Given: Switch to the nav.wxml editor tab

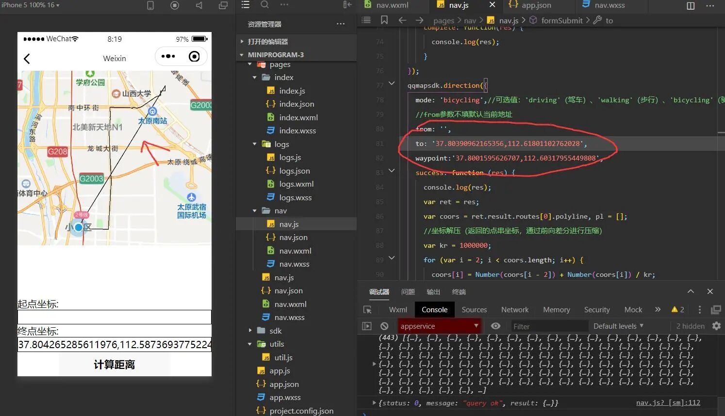Looking at the screenshot, I should point(393,5).
